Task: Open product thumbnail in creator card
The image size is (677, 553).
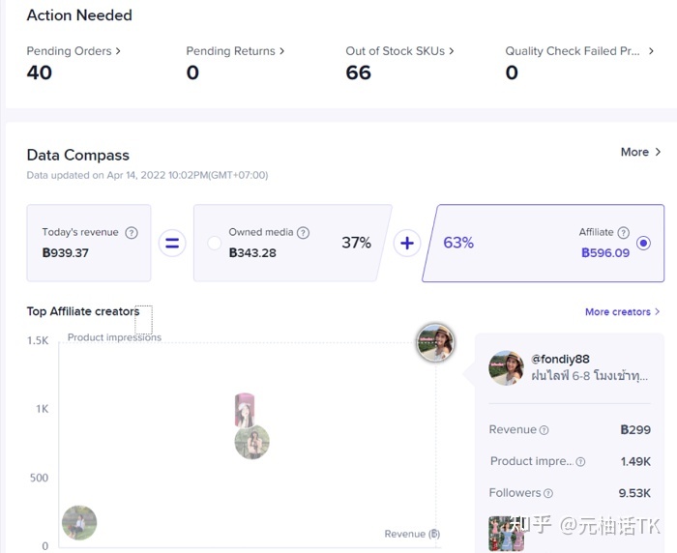Action: [506, 534]
